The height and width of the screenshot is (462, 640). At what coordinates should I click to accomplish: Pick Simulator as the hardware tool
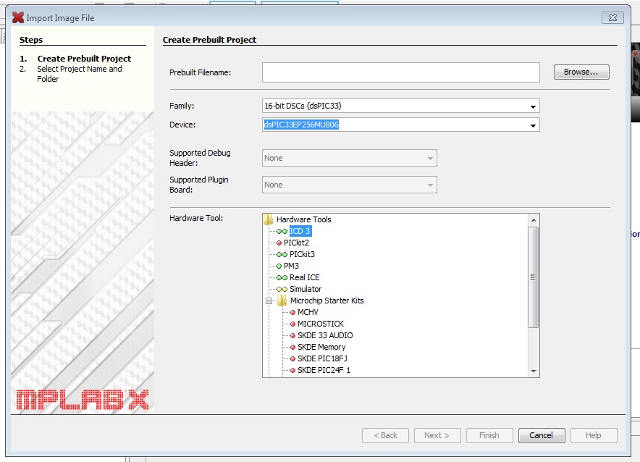[306, 290]
